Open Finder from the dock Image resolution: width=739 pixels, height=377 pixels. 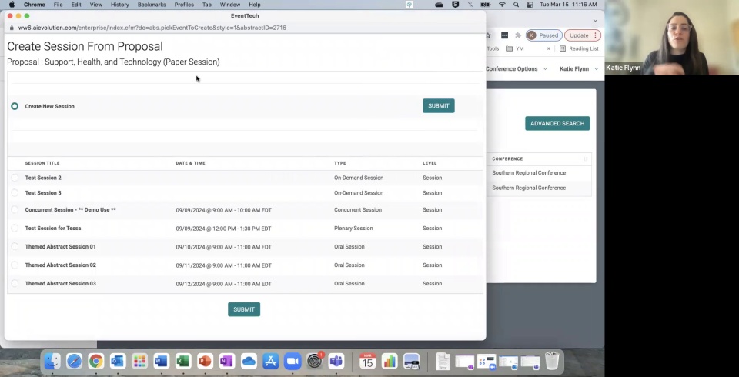click(52, 362)
